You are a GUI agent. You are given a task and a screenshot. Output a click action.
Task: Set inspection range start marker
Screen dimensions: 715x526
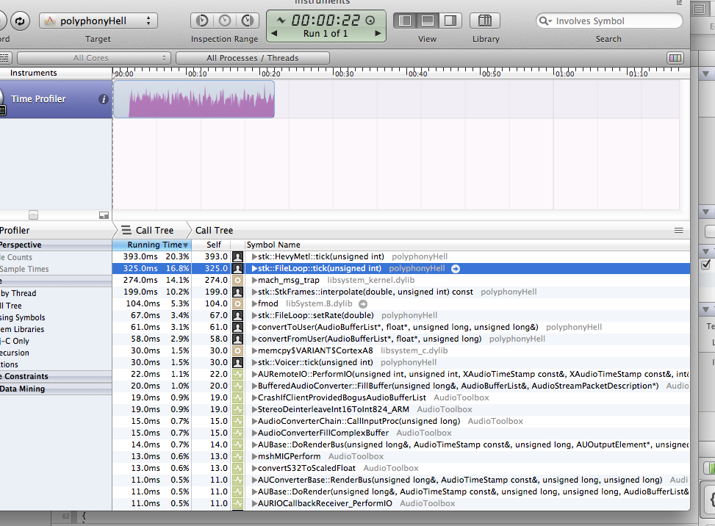(x=201, y=21)
